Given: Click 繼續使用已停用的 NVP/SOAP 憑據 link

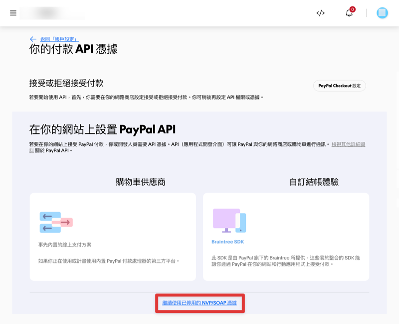Looking at the screenshot, I should [199, 303].
